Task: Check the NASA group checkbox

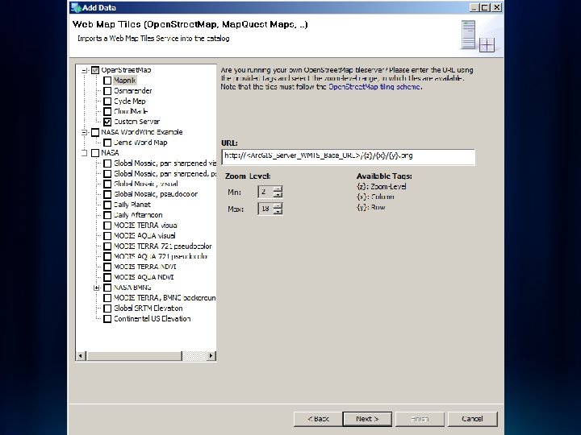Action: tap(95, 153)
